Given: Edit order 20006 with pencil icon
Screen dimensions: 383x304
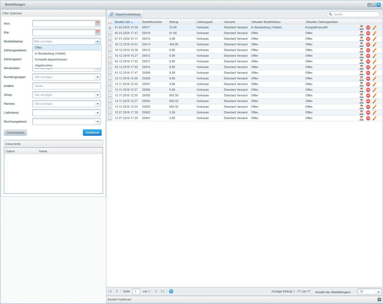Looking at the screenshot, I should (374, 90).
